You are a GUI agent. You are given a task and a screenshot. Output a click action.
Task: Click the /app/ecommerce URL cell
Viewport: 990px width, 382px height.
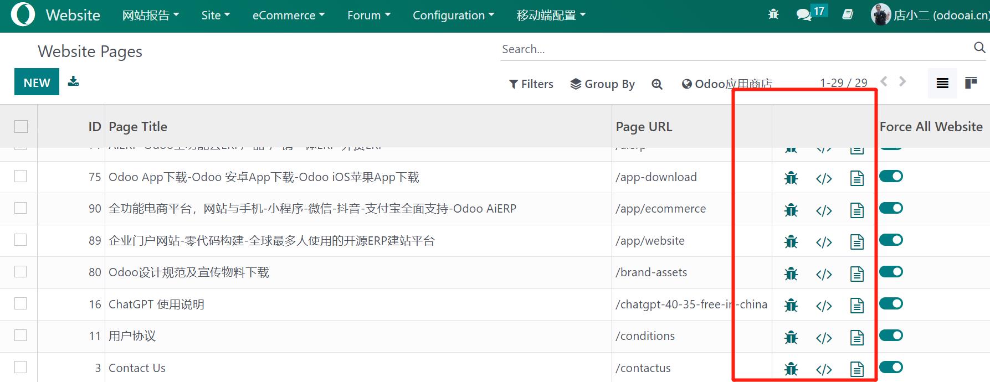click(661, 209)
